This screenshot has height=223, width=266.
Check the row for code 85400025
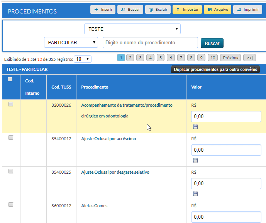click(11, 171)
